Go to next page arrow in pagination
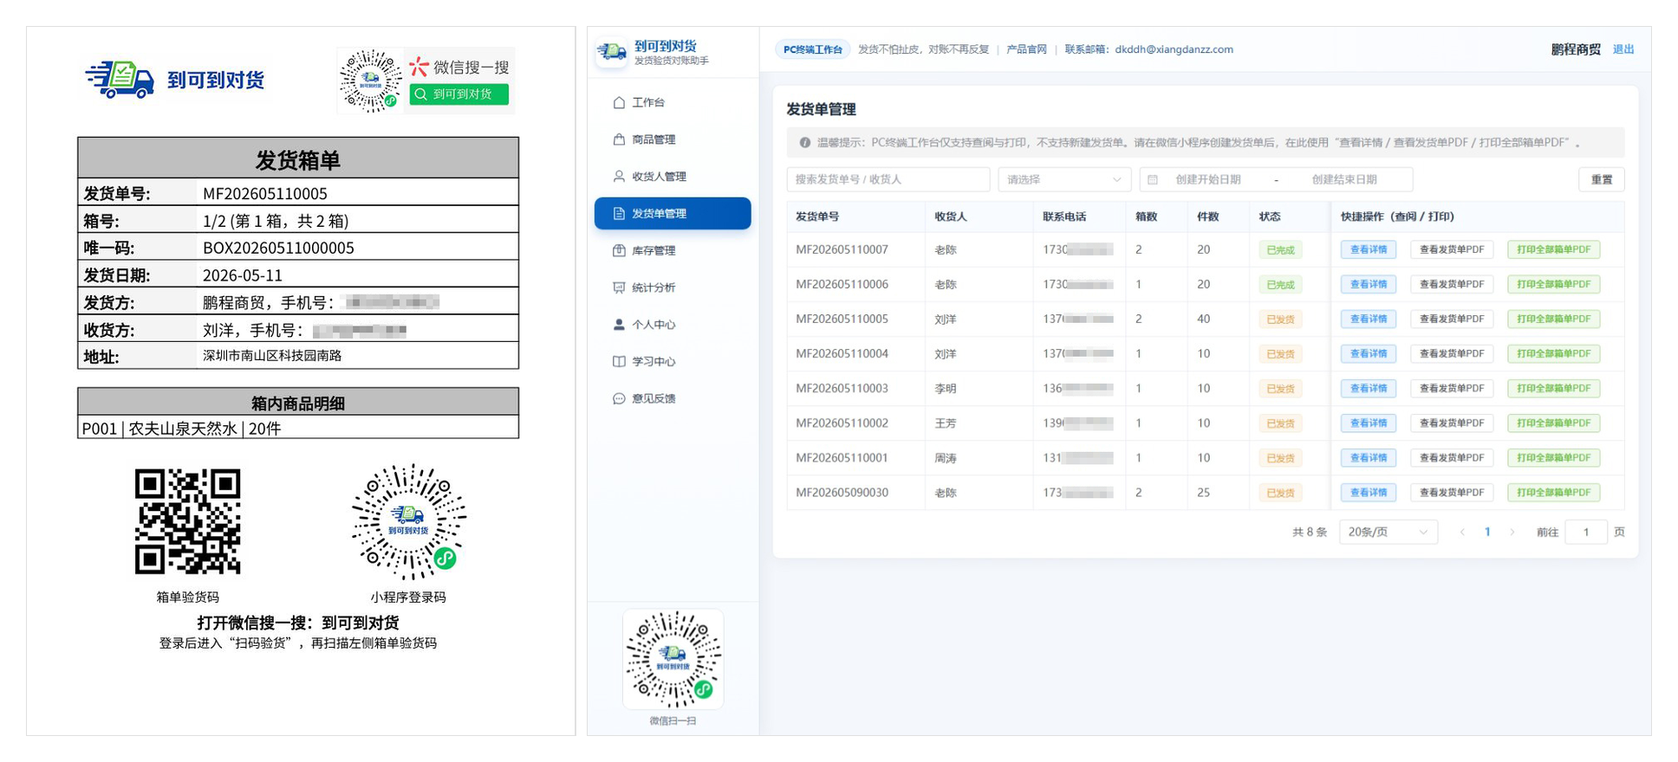The width and height of the screenshot is (1678, 762). 1512,533
